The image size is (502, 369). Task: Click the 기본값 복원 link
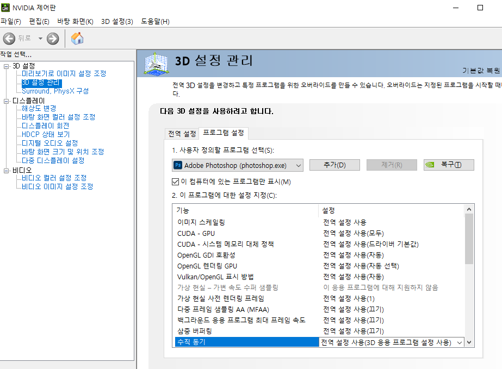481,71
